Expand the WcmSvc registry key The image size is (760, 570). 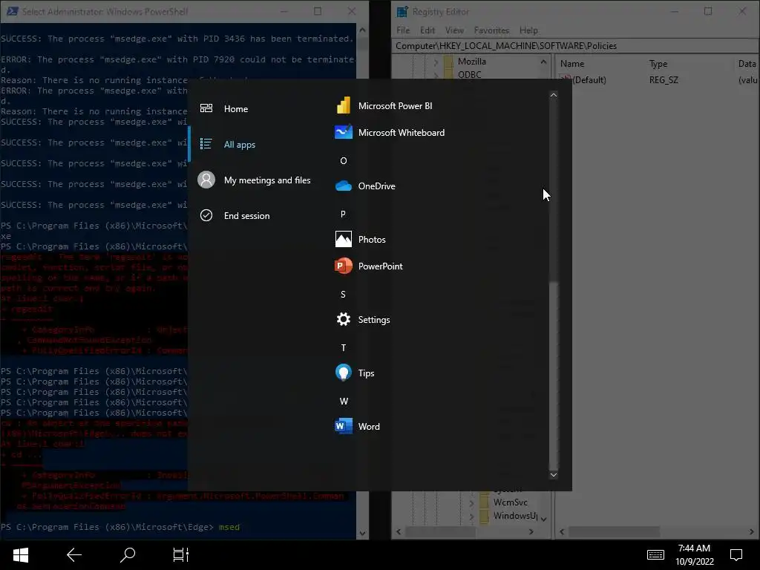471,502
